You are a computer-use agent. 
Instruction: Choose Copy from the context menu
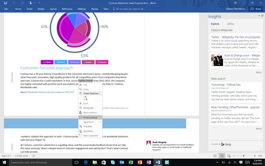coord(90,89)
